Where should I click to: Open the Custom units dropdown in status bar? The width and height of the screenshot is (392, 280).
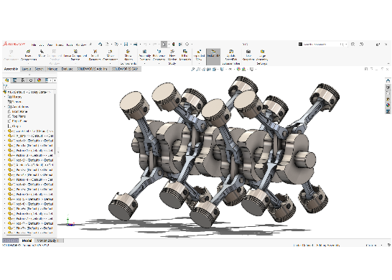coord(381,246)
